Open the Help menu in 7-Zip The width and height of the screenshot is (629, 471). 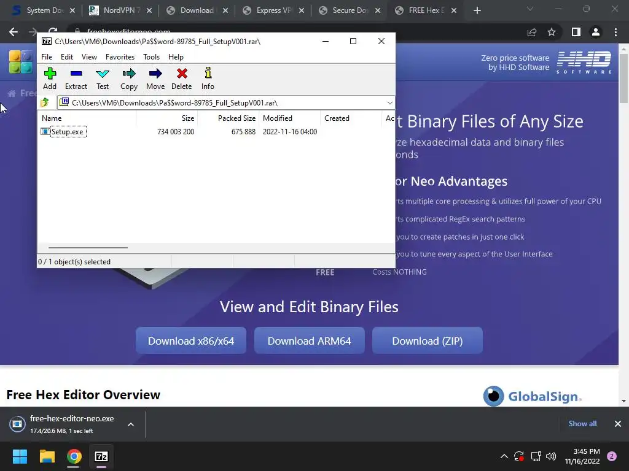pyautogui.click(x=176, y=57)
